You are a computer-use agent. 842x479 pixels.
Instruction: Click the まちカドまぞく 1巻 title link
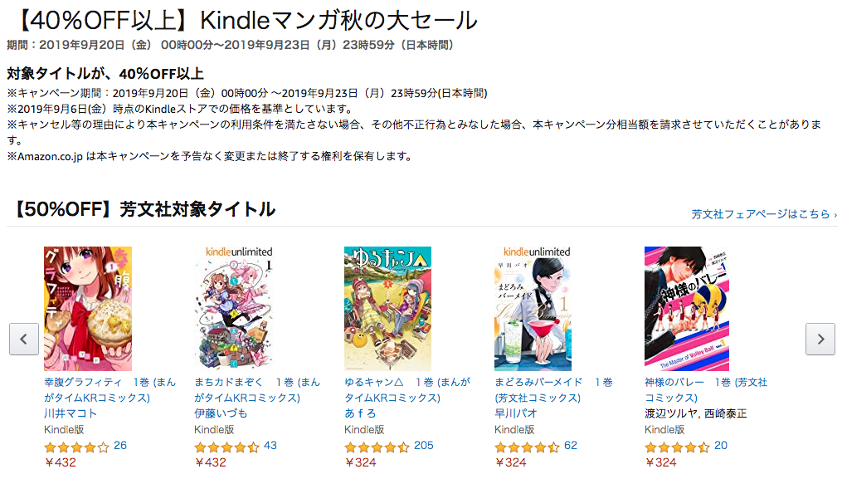[257, 390]
